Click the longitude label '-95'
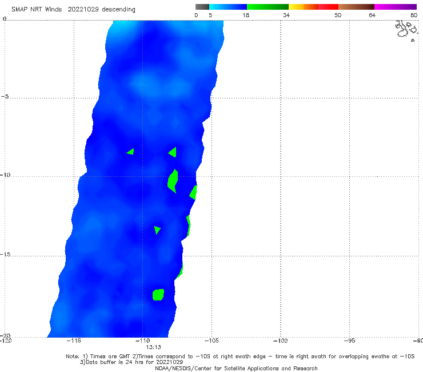This screenshot has width=423, height=372. 349,341
